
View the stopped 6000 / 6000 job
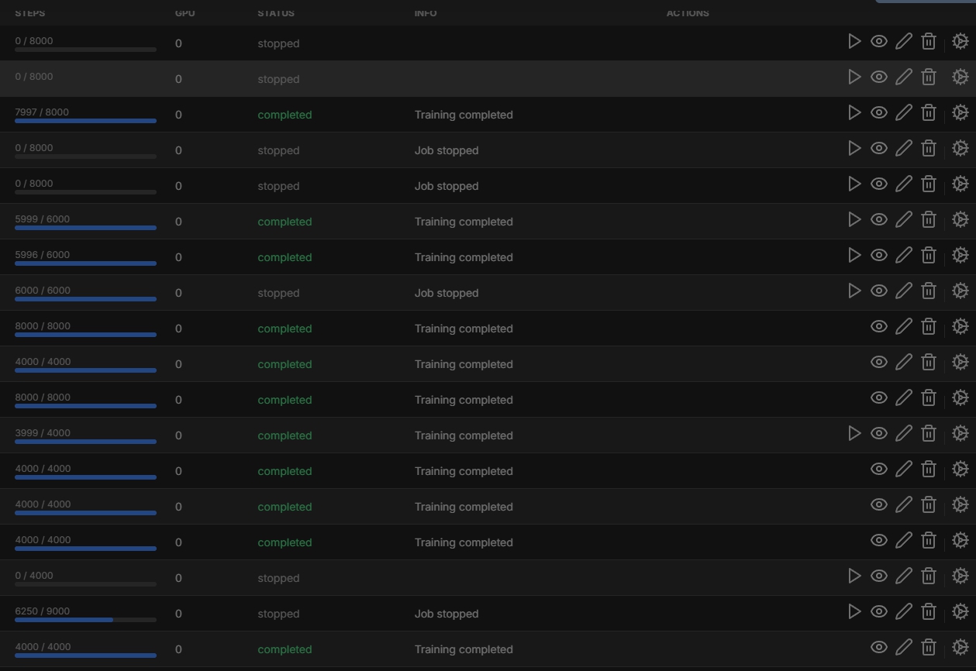coord(878,291)
